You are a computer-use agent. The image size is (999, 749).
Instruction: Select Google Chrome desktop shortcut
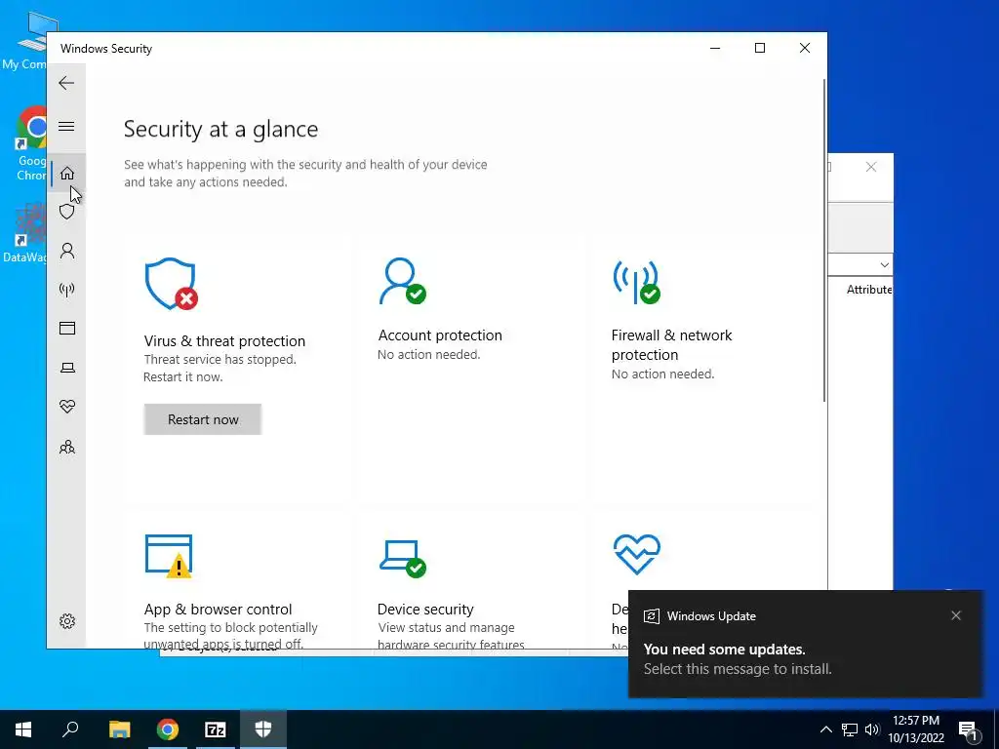point(32,144)
